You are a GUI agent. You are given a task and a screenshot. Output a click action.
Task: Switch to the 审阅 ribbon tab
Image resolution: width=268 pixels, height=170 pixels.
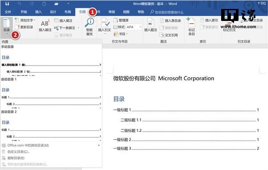pos(112,12)
